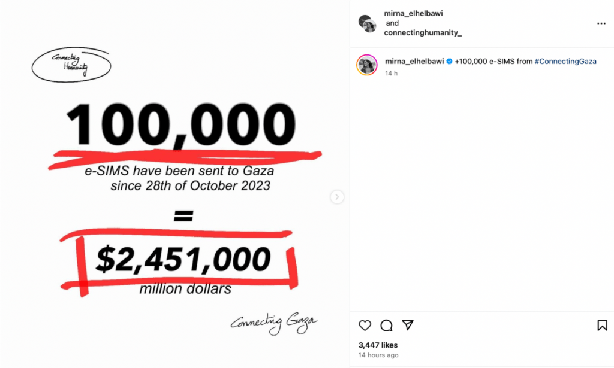View the 3,447 likes list
614x368 pixels.
point(378,345)
